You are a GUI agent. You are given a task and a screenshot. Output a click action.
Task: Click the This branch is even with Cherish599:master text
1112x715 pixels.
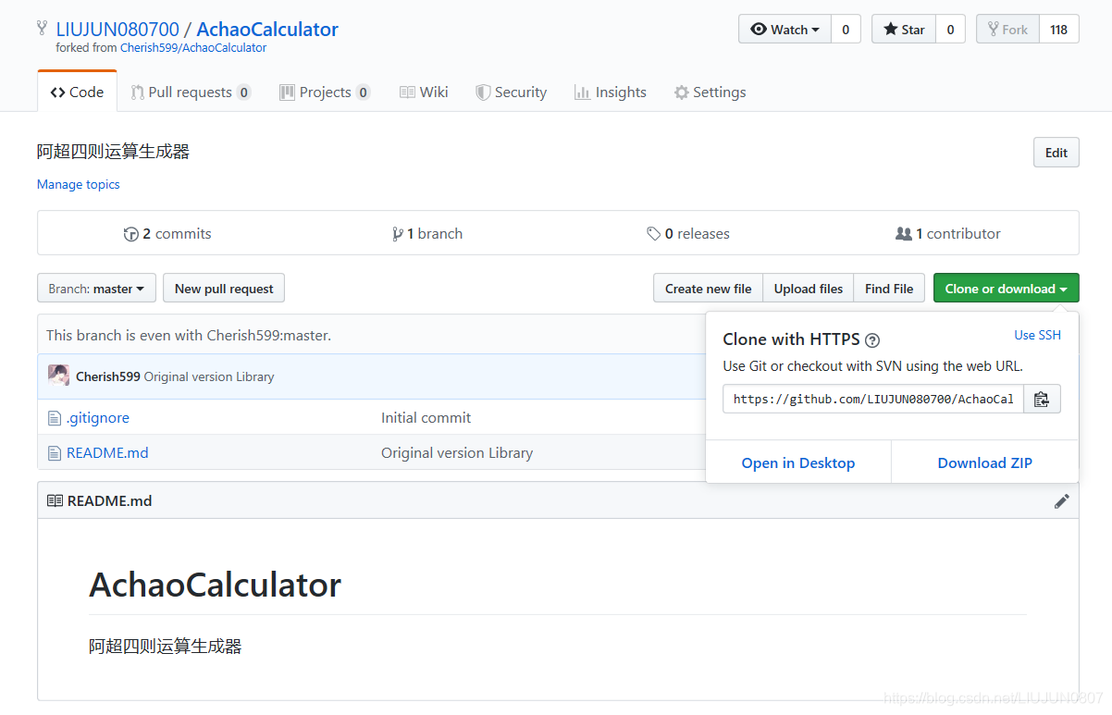tap(189, 335)
